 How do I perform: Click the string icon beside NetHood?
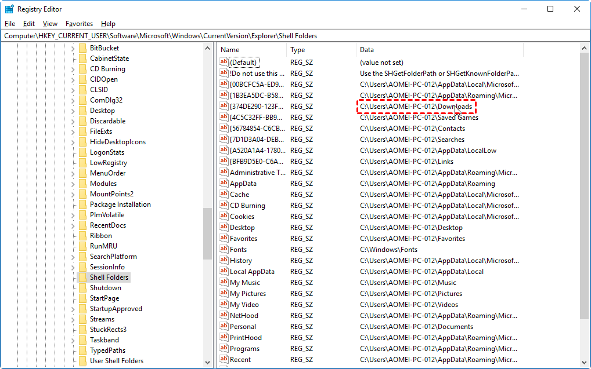(224, 315)
